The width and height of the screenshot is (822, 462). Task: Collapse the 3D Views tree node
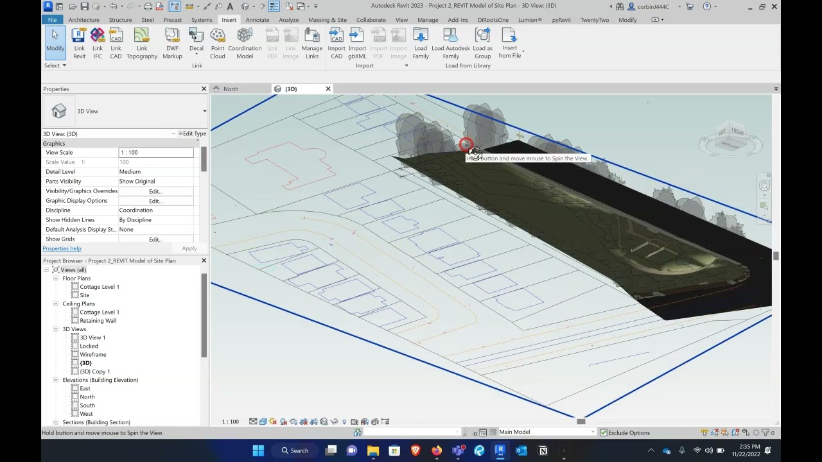(x=56, y=329)
